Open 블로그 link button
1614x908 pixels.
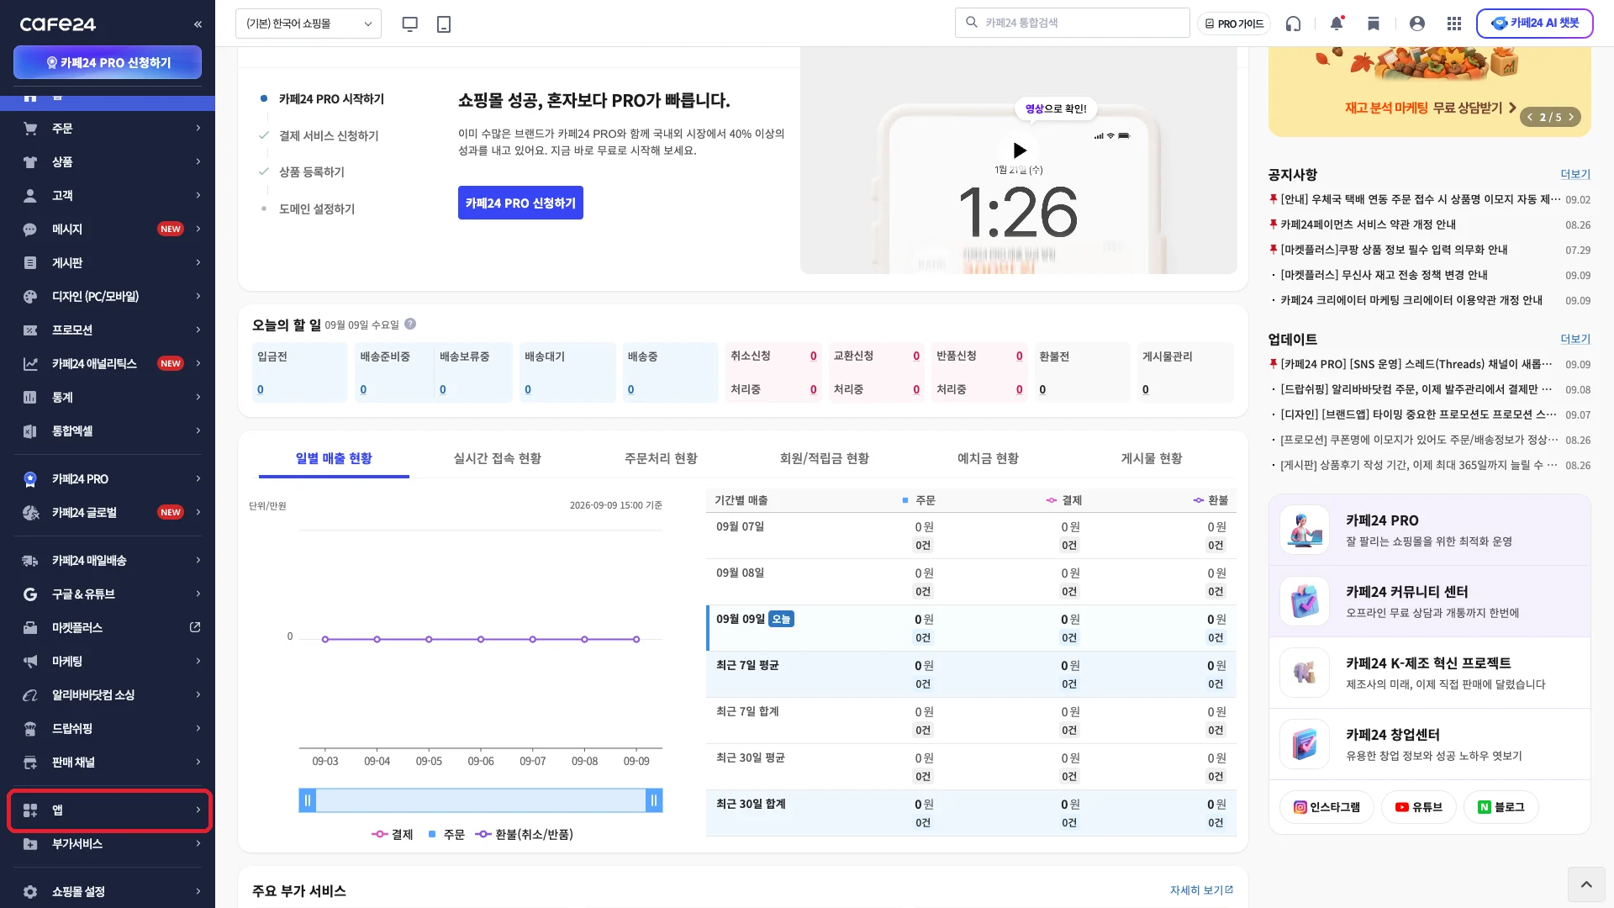click(1501, 807)
